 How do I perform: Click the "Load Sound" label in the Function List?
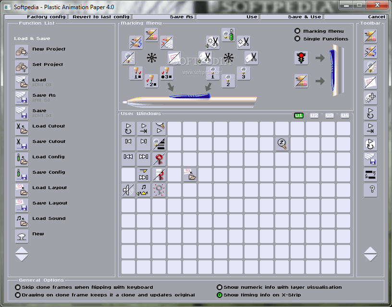(x=49, y=218)
